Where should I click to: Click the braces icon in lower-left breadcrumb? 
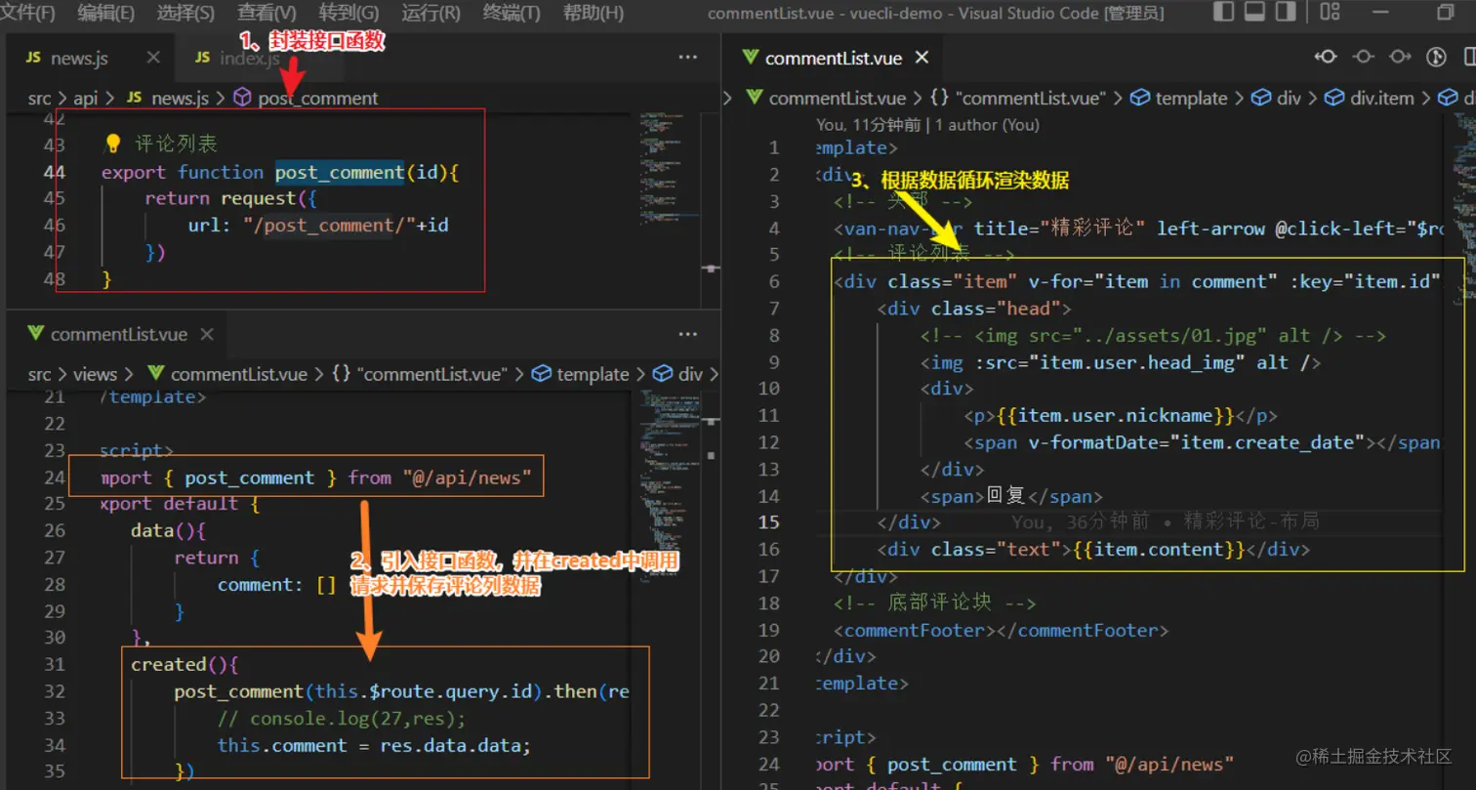(342, 374)
